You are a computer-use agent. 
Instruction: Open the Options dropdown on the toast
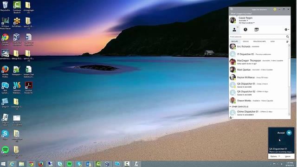point(275,156)
